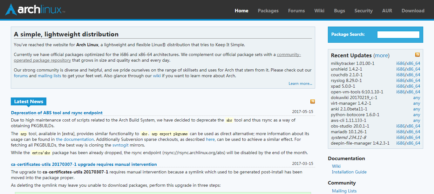Click the Arch Linux logo
This screenshot has width=434, height=194.
pyautogui.click(x=35, y=9)
